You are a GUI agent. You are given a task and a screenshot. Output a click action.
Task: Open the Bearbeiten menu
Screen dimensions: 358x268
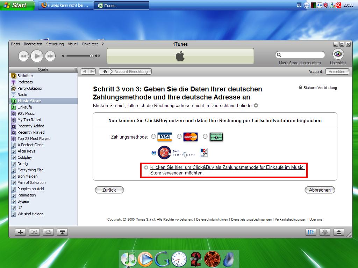[x=33, y=44]
